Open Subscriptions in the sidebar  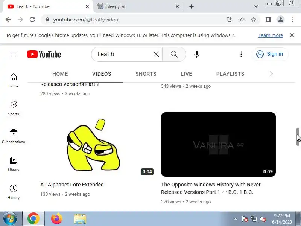(x=14, y=136)
